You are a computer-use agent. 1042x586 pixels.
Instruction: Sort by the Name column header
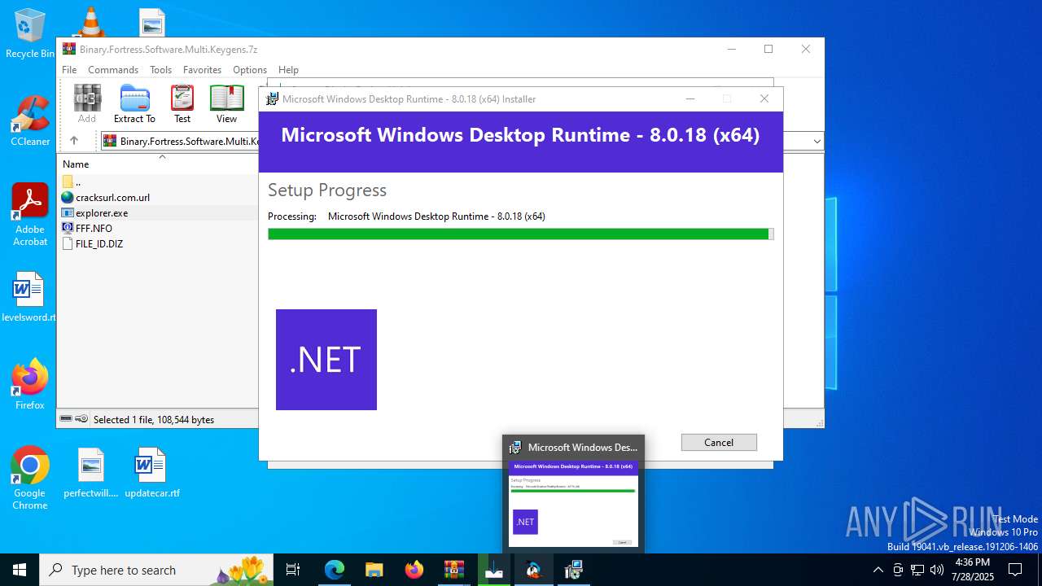[159, 164]
